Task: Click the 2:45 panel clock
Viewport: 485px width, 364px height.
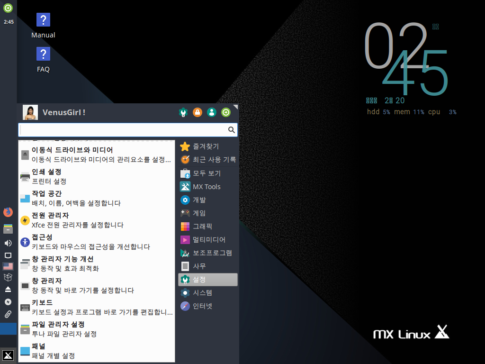Action: coord(9,22)
